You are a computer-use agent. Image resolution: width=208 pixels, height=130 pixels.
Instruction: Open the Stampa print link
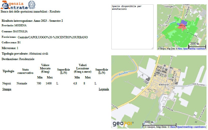point(7,89)
